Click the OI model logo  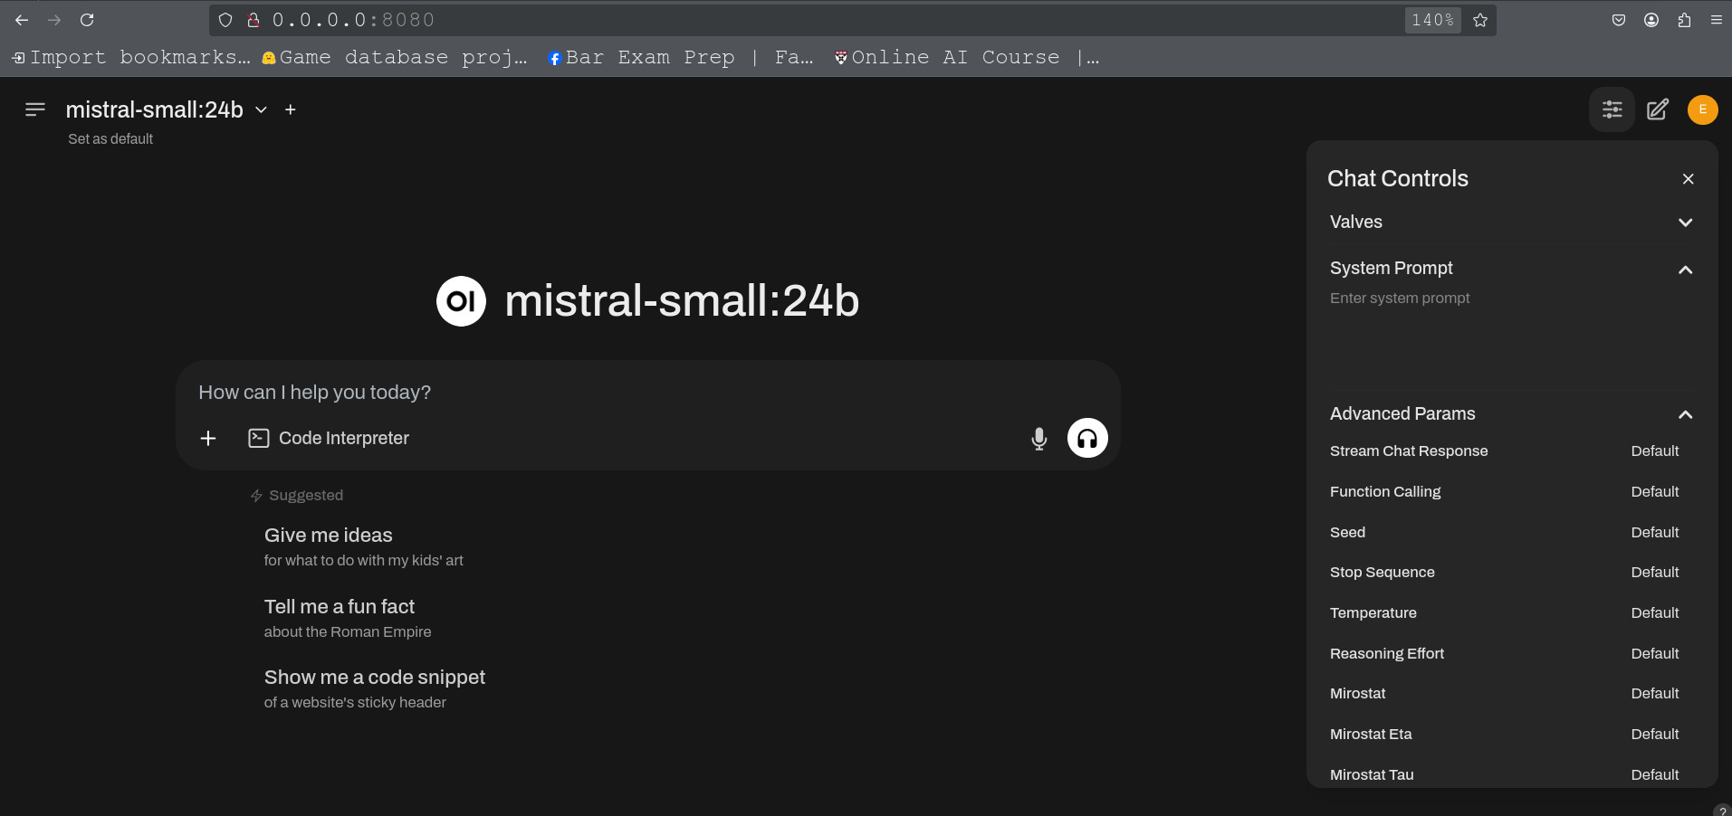[x=461, y=301]
